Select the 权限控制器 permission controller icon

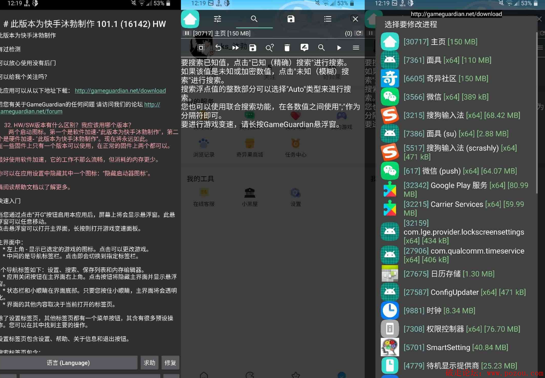(390, 329)
